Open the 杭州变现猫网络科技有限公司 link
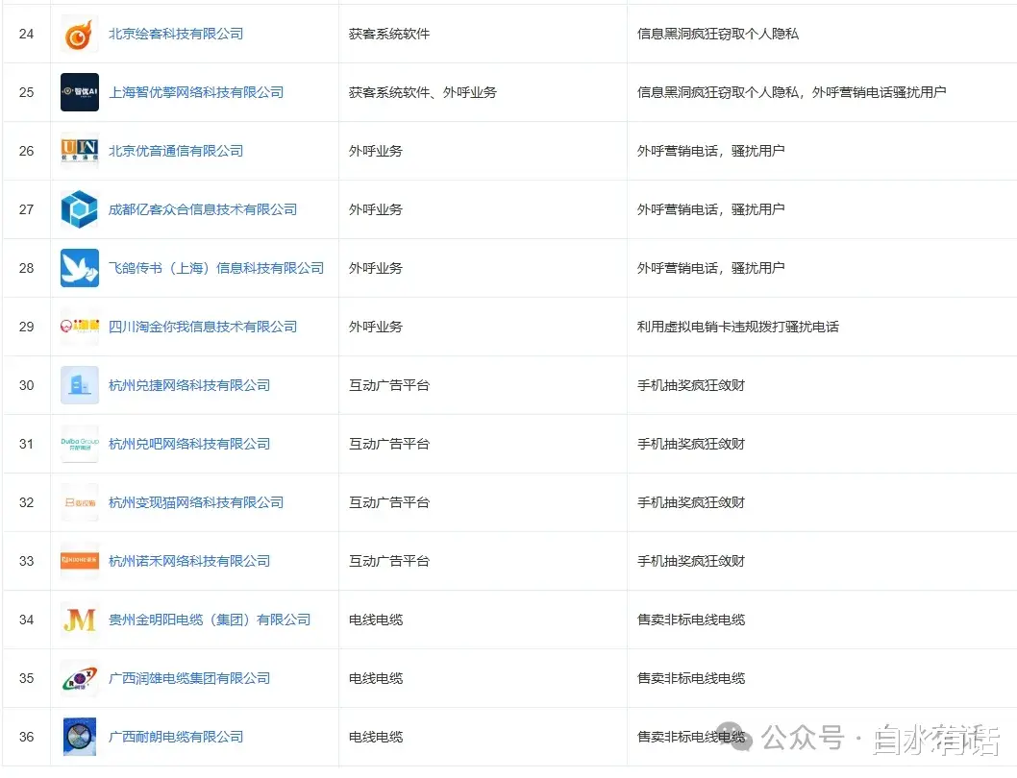 click(x=196, y=502)
